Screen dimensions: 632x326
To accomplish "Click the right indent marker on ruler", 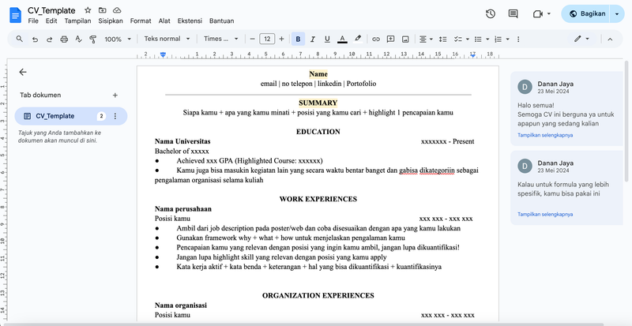I will (x=472, y=54).
